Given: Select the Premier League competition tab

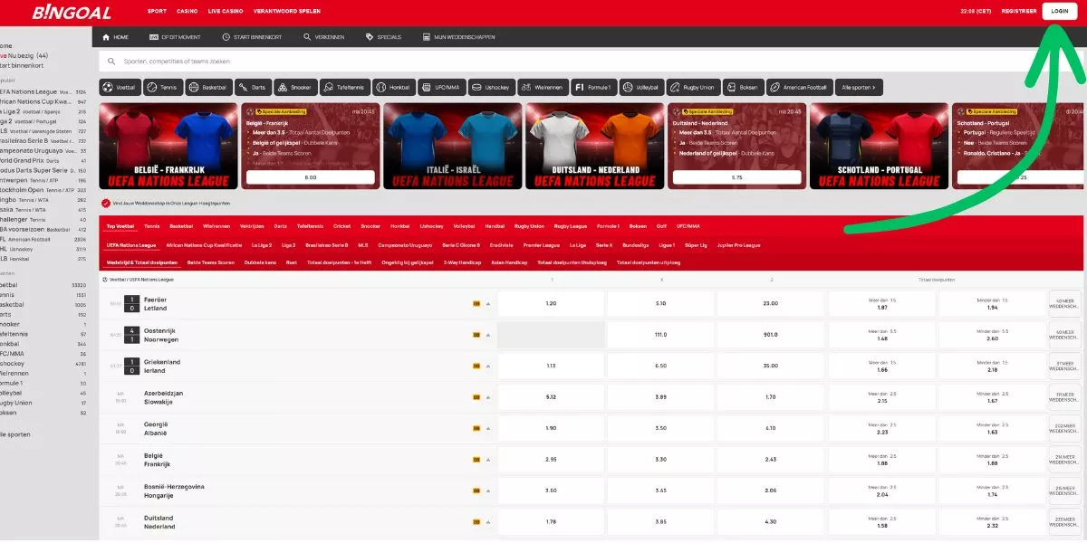Looking at the screenshot, I should pyautogui.click(x=542, y=245).
